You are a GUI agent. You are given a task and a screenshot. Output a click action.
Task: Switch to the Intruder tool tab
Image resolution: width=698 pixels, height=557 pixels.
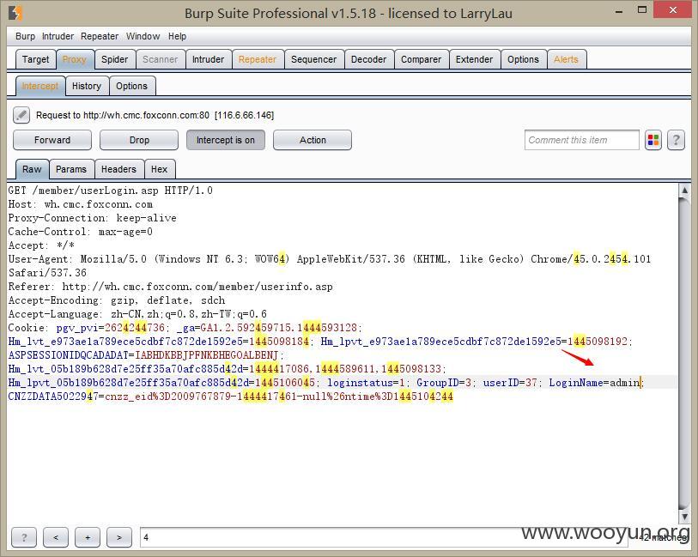click(x=208, y=59)
